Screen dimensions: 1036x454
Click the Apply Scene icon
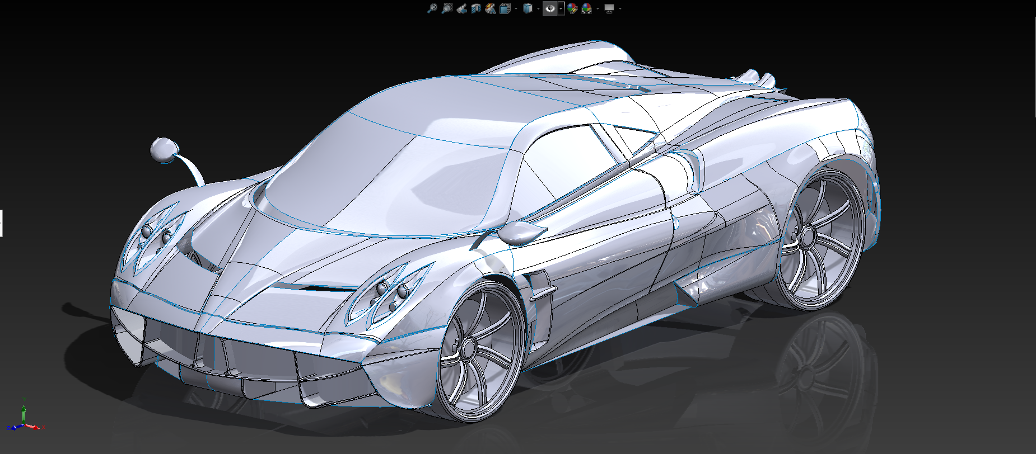click(x=587, y=8)
